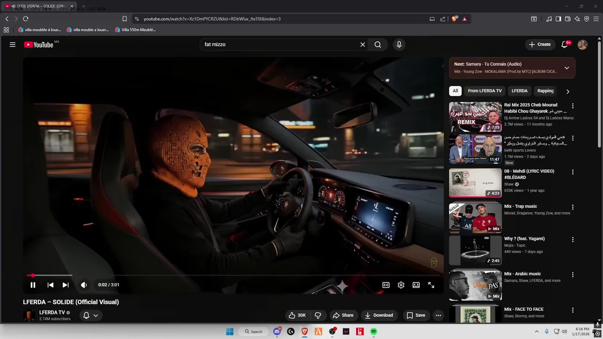Open the browser share icon
Screen dimensions: 603x339
443,19
